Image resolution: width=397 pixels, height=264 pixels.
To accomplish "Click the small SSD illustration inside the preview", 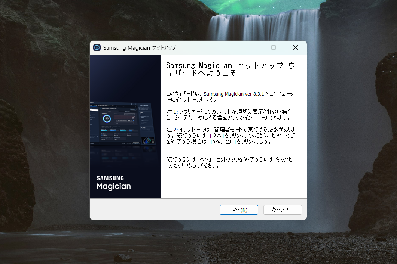I will tap(148, 140).
